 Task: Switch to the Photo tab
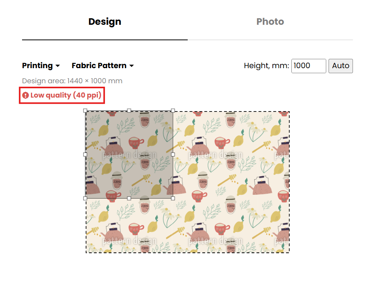tap(270, 22)
